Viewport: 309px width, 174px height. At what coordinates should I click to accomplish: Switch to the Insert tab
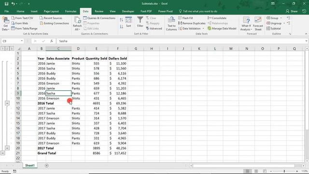coord(34,11)
